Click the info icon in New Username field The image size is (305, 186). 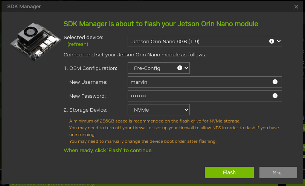click(x=275, y=82)
